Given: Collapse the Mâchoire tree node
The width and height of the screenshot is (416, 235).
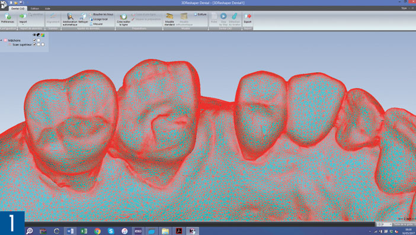Looking at the screenshot, I should click(1, 40).
